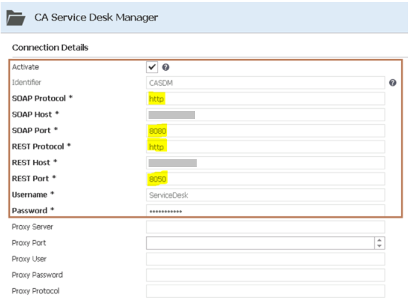Image resolution: width=410 pixels, height=306 pixels.
Task: Click the REST Protocol input field
Action: (266, 147)
